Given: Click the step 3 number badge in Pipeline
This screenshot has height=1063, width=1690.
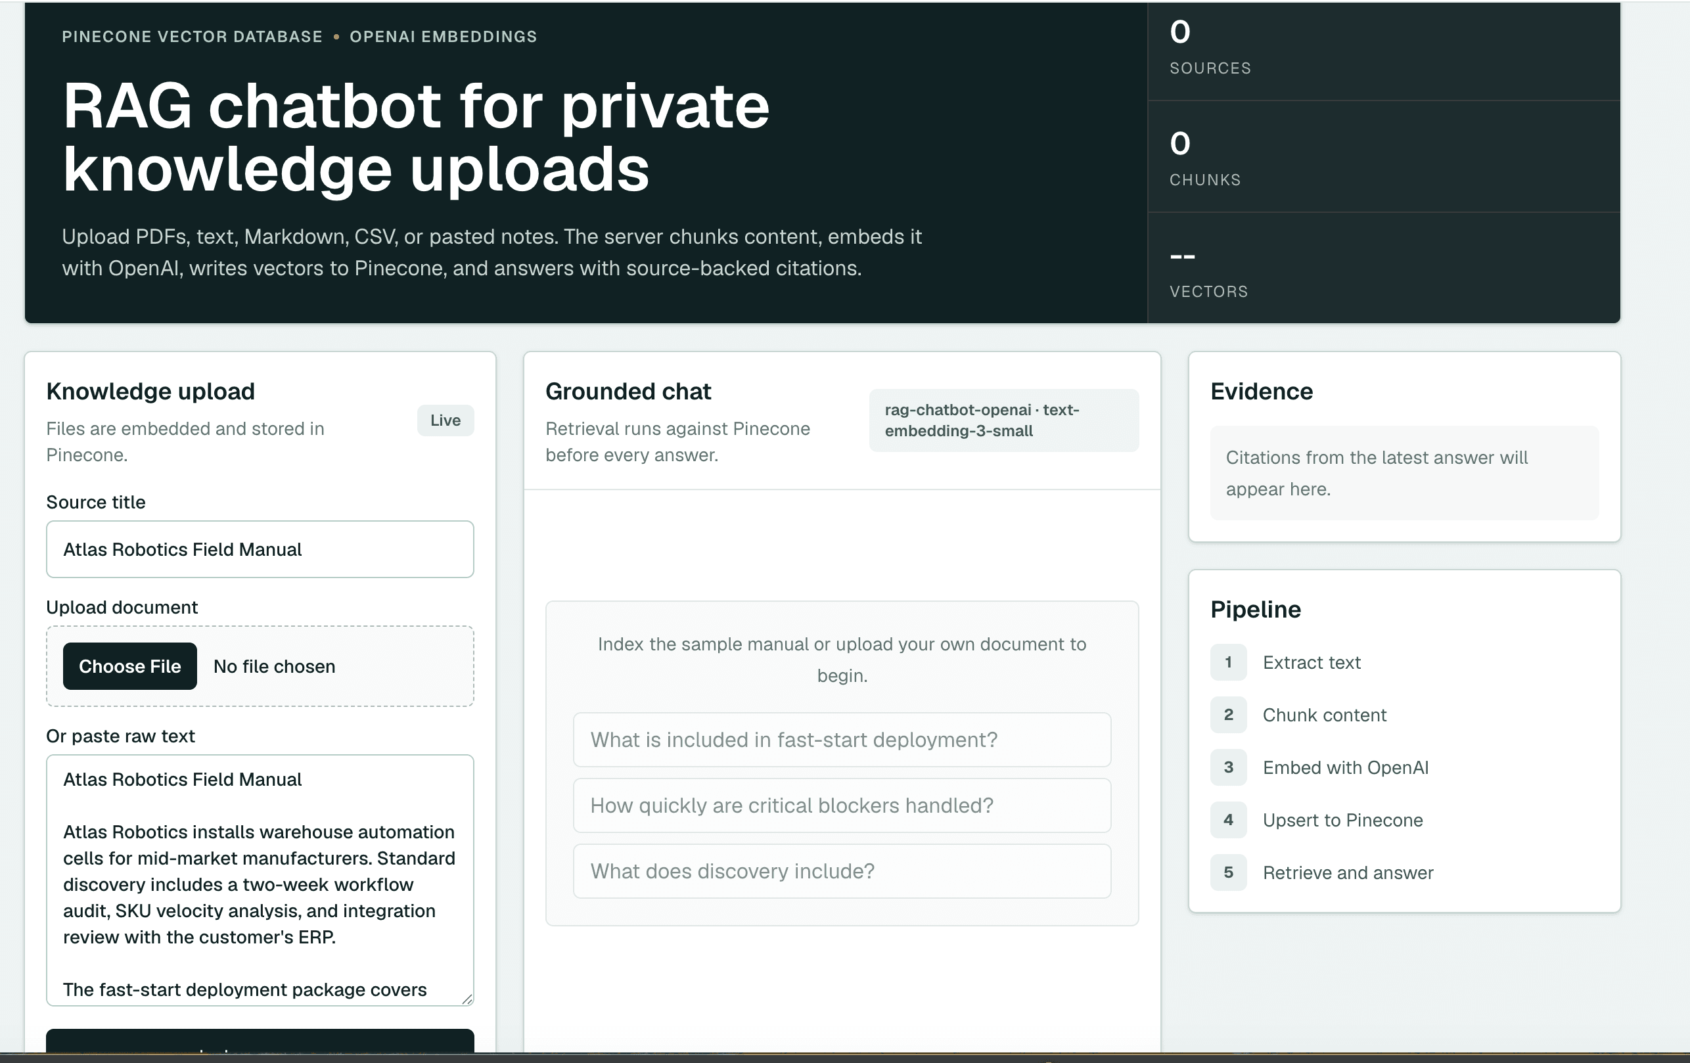Looking at the screenshot, I should tap(1228, 767).
